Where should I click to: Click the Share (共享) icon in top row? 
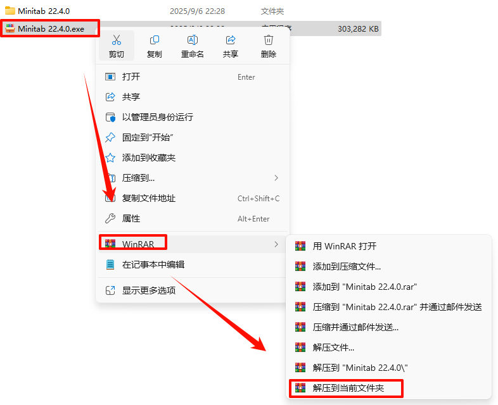(x=231, y=40)
